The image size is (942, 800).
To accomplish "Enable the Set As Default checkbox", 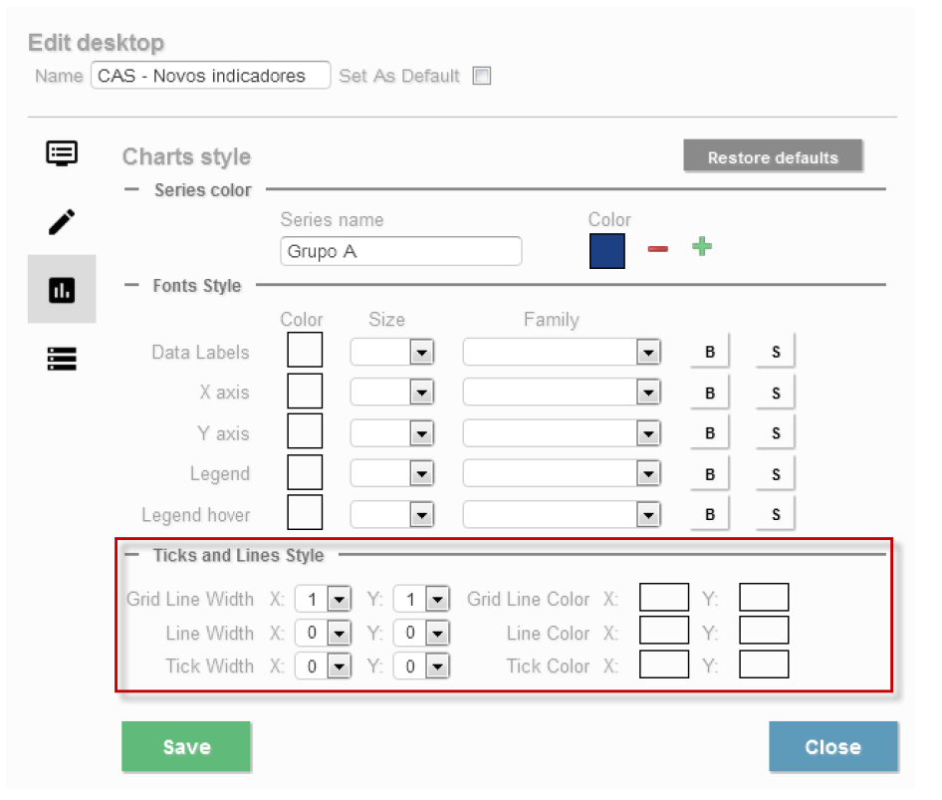I will tap(482, 76).
